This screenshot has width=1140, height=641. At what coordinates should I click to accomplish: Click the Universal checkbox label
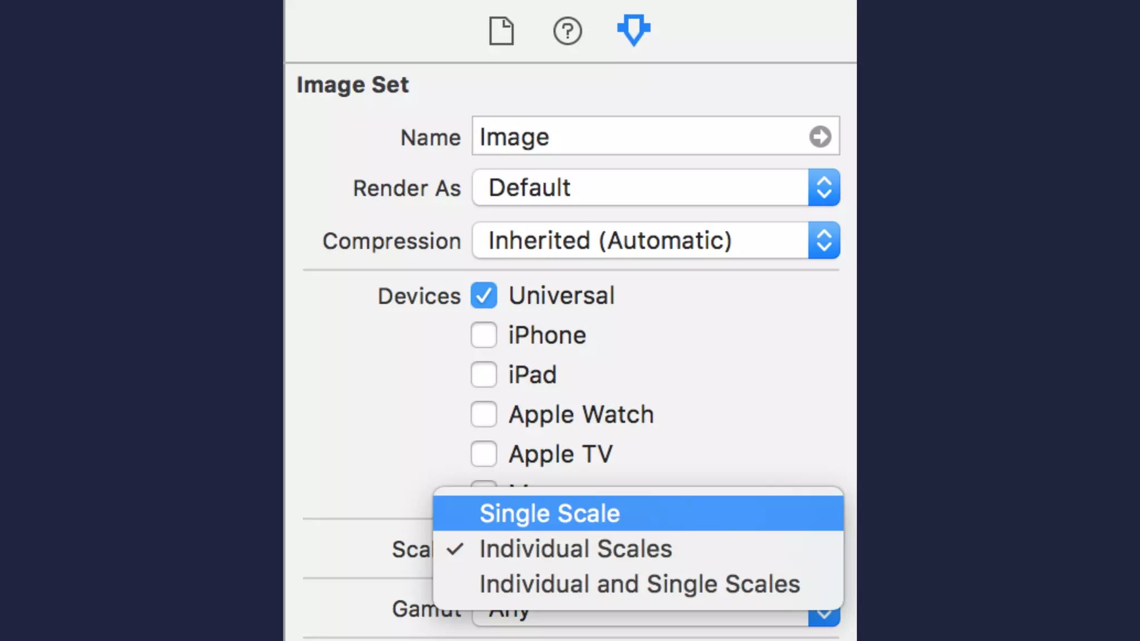(x=562, y=295)
